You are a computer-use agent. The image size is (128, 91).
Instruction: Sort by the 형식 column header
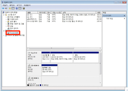tap(49, 12)
